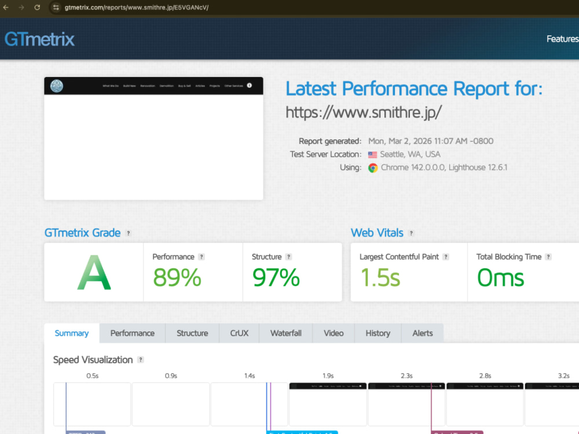Click the GTmetrix Grade help icon

pos(128,233)
